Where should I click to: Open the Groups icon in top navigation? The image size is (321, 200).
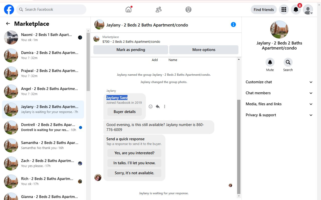[x=188, y=9]
